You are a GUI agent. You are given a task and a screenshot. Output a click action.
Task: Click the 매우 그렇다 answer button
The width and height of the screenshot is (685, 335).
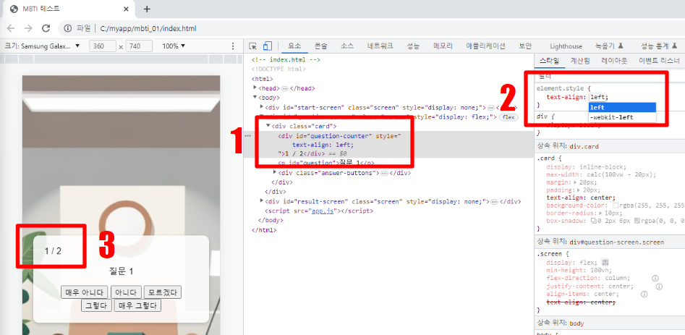pos(137,305)
